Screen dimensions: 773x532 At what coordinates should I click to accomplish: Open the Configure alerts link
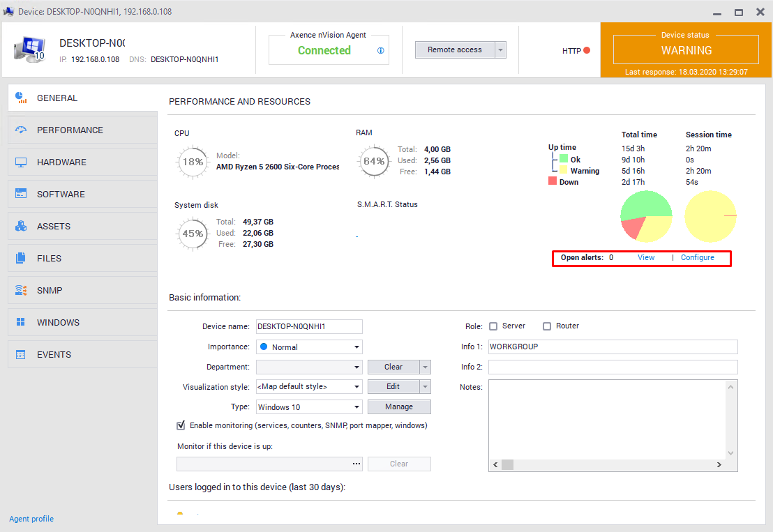697,258
